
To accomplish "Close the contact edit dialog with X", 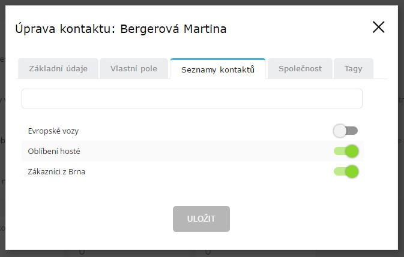I will click(x=379, y=27).
